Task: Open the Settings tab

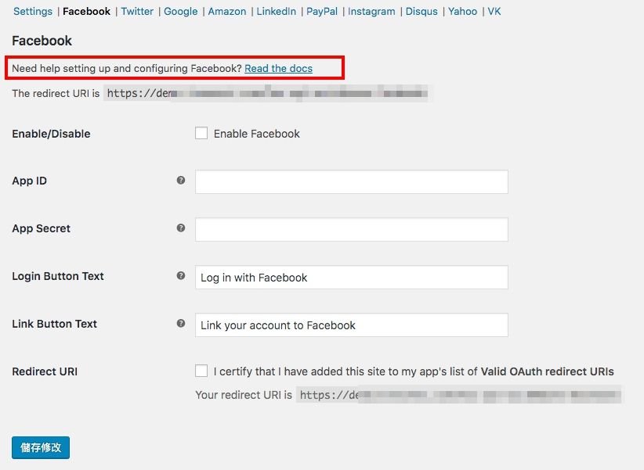Action: [33, 12]
